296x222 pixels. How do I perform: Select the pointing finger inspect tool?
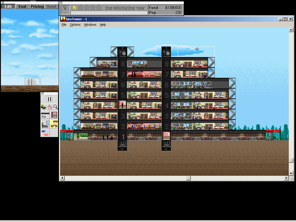tap(49, 107)
